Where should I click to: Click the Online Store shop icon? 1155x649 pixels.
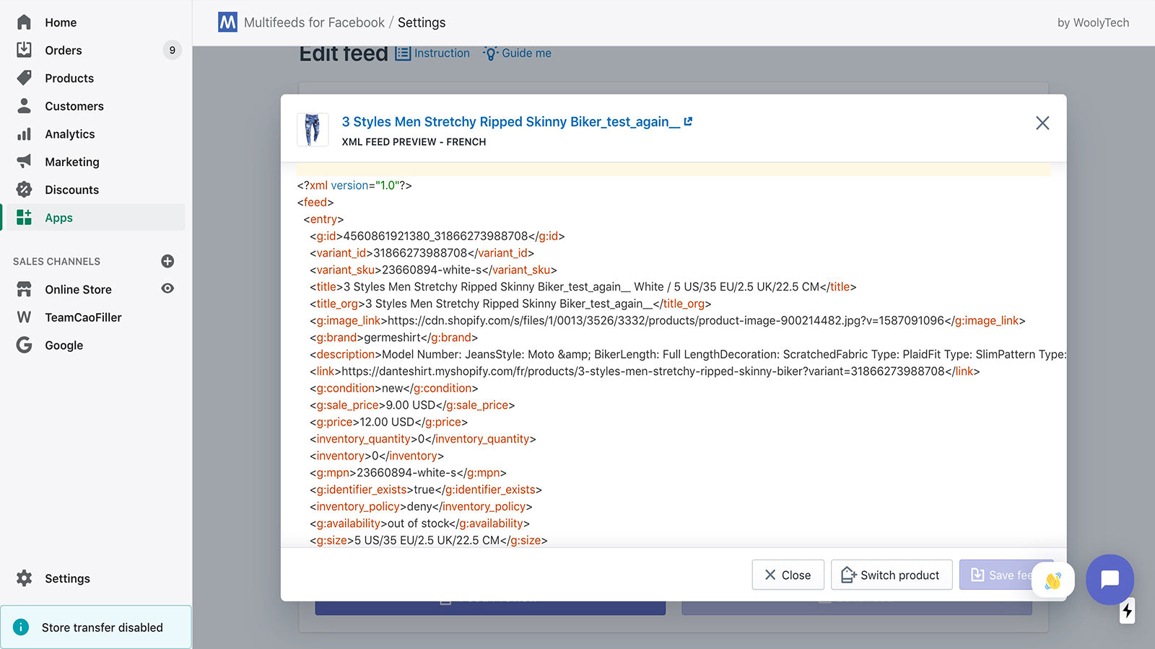pyautogui.click(x=24, y=289)
